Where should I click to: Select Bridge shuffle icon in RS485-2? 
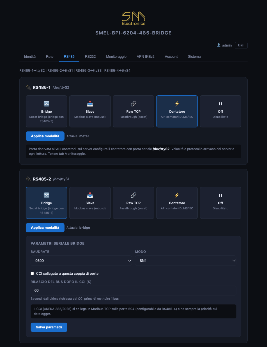tap(47, 195)
